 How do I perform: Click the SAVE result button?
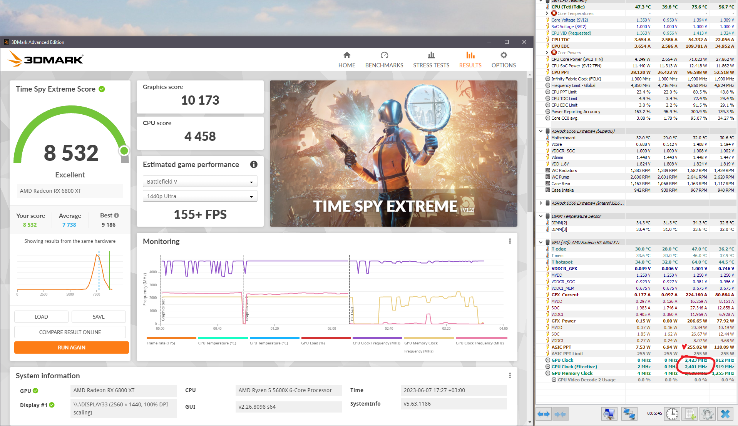[x=99, y=317]
